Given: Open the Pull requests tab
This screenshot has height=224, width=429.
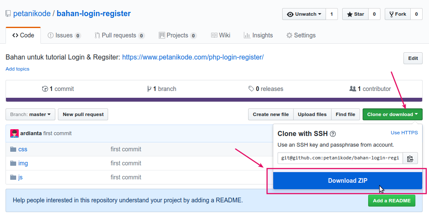Looking at the screenshot, I should pyautogui.click(x=119, y=35).
